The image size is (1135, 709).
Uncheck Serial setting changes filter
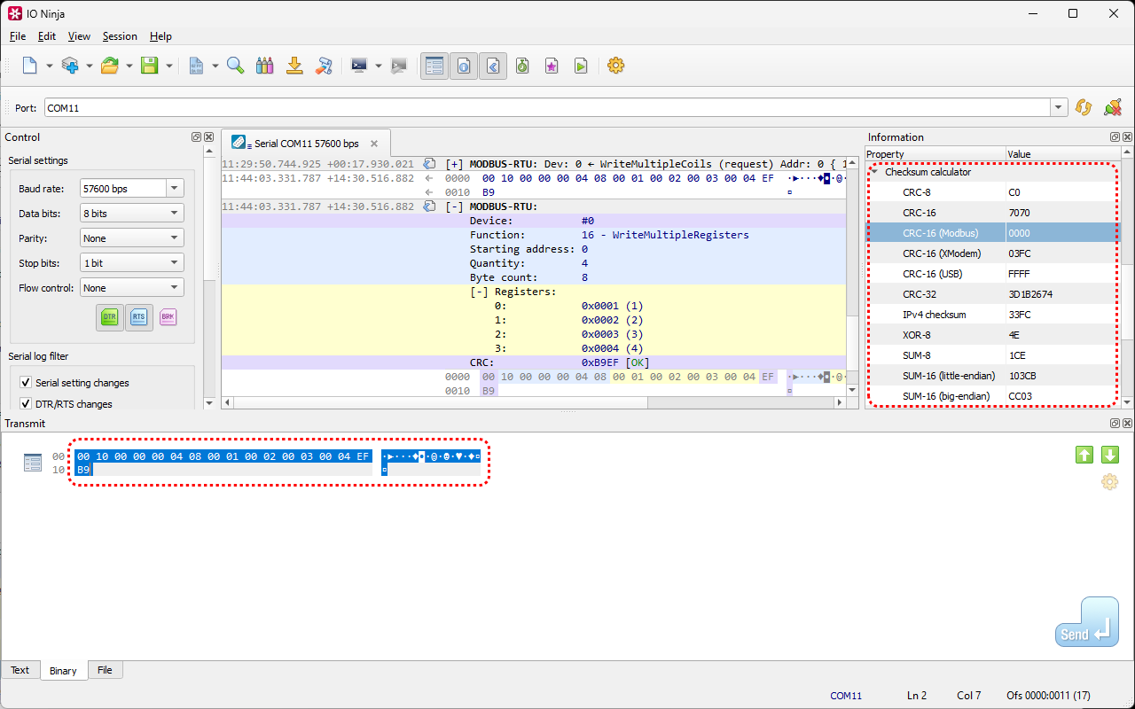click(26, 383)
